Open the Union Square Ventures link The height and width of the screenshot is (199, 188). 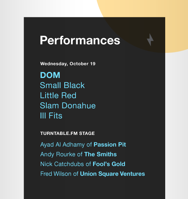113,174
